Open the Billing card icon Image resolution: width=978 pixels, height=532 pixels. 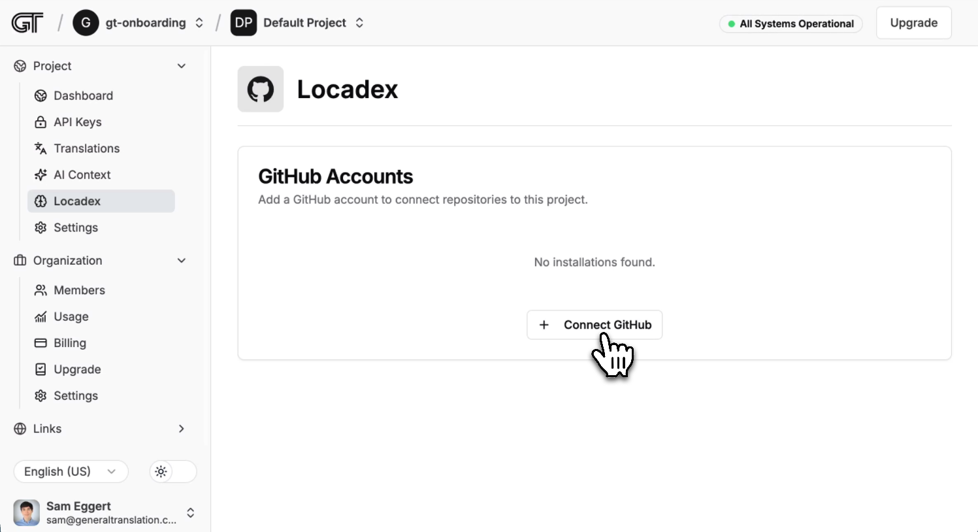pos(41,343)
